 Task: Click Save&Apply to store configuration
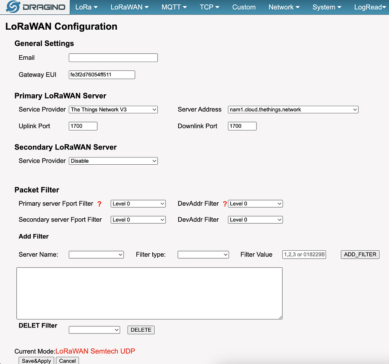(36, 361)
